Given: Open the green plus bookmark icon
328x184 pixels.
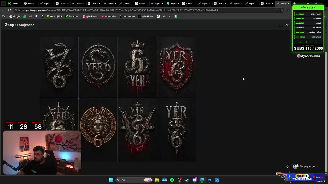Looking at the screenshot, I should coord(176,16).
